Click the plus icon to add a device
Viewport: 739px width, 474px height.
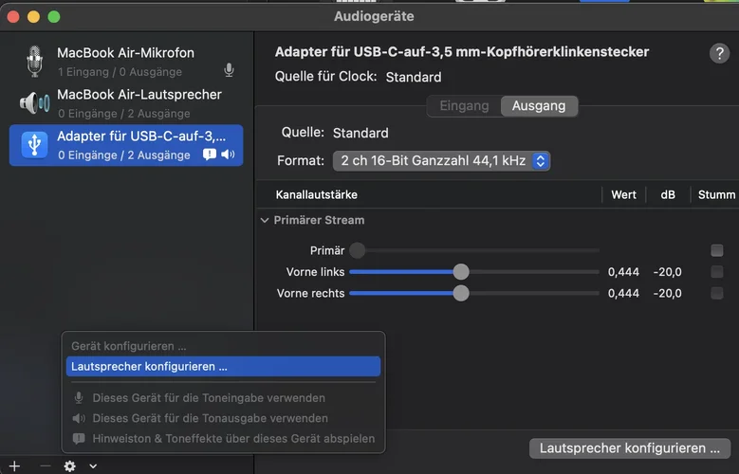pos(14,466)
